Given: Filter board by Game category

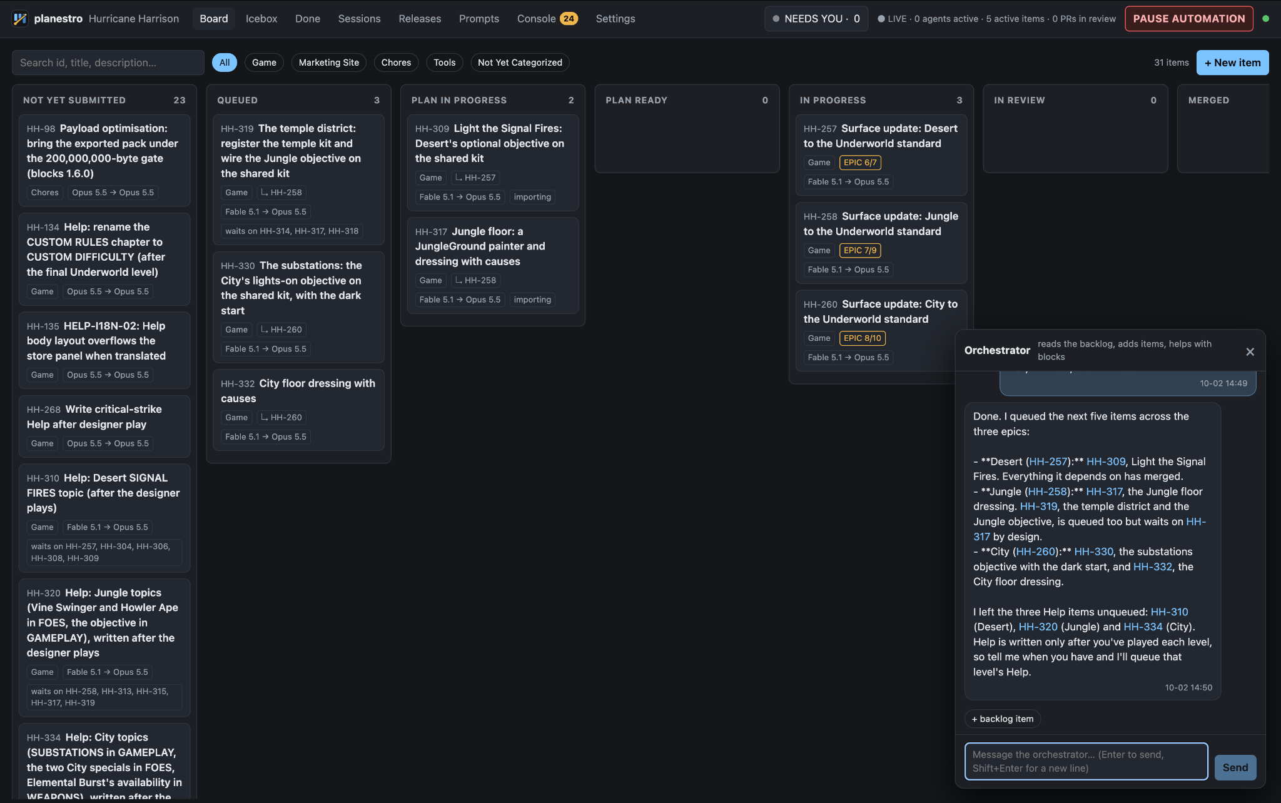Looking at the screenshot, I should [264, 63].
